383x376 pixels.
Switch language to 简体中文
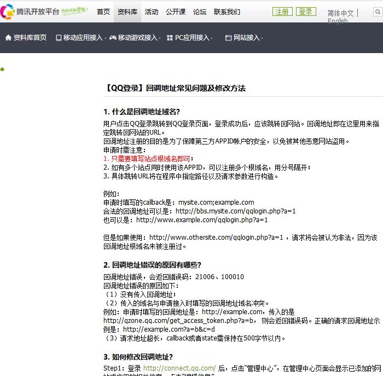pyautogui.click(x=340, y=13)
